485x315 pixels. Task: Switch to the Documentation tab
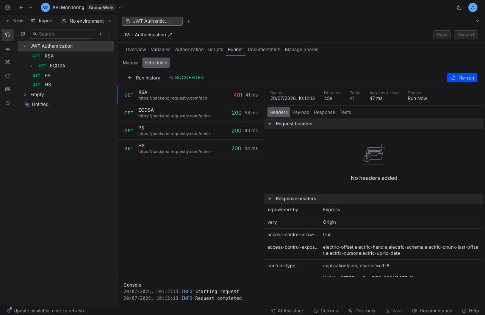click(x=264, y=50)
